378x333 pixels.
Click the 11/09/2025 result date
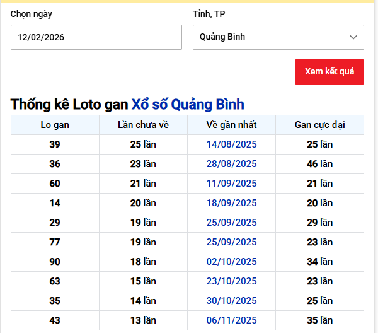[231, 184]
